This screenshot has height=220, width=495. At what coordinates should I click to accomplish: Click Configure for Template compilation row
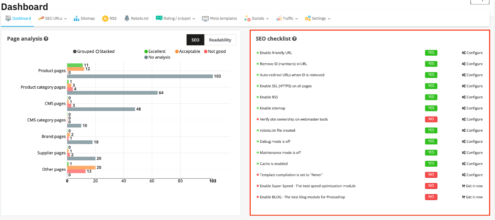pos(472,175)
